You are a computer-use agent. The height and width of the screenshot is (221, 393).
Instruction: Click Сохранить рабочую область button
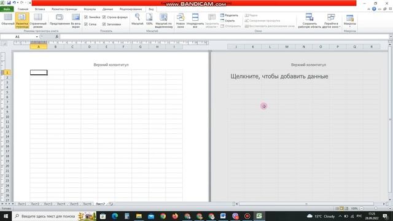309,20
